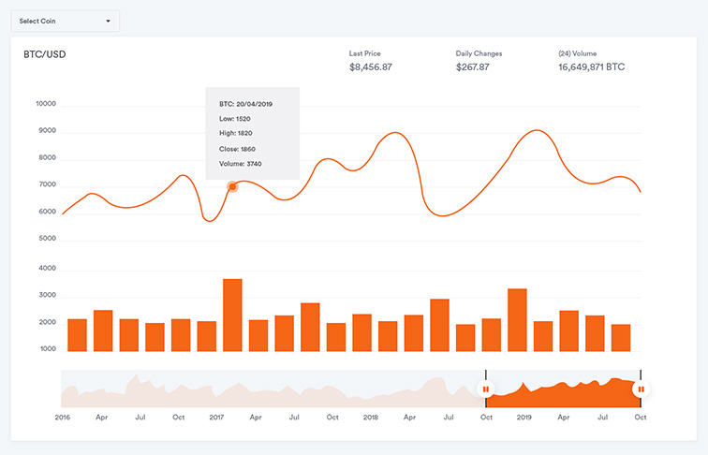This screenshot has height=455, width=708.
Task: Click the highlighted data point on price line
Action: coord(232,187)
